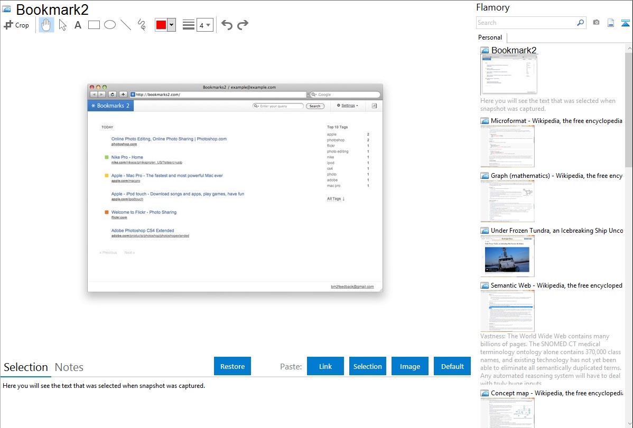
Task: Open the color picker dropdown arrow
Action: pyautogui.click(x=172, y=25)
